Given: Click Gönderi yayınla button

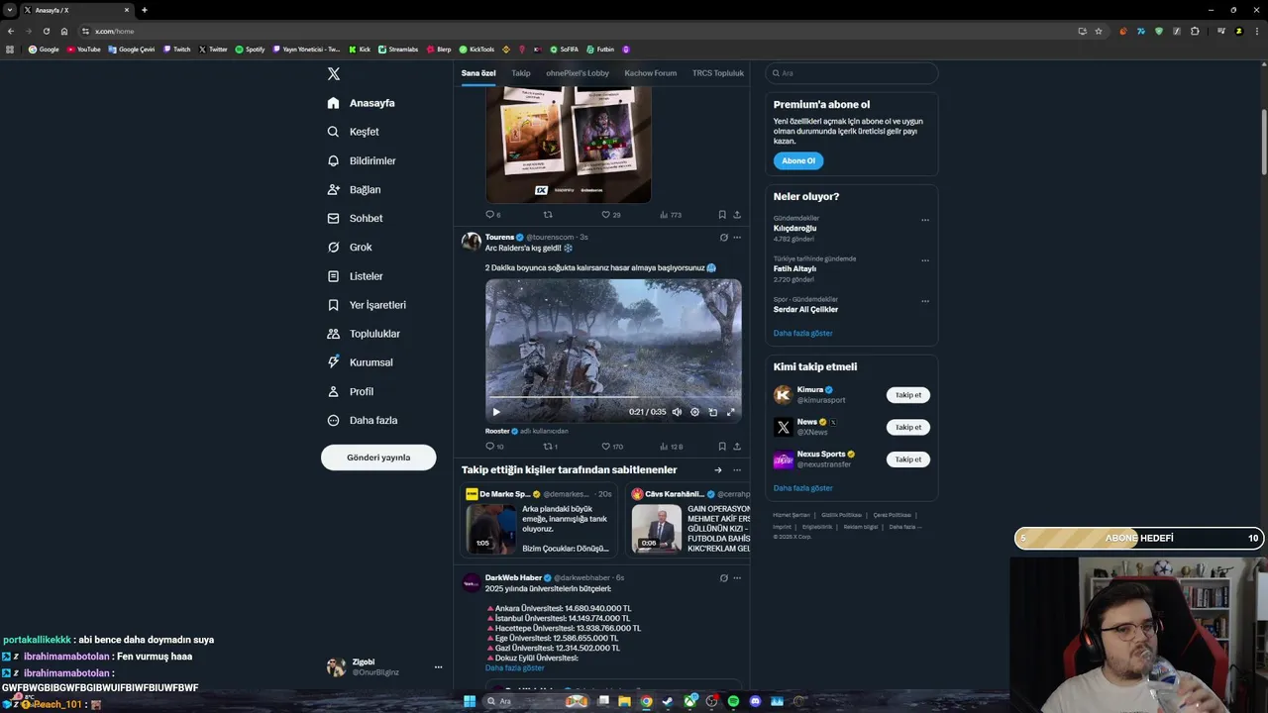Looking at the screenshot, I should [x=378, y=458].
